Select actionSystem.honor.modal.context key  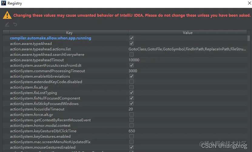click(40, 126)
